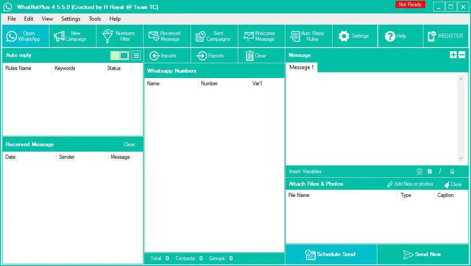This screenshot has width=471, height=266.
Task: Click the emoji smiley icon
Action: click(419, 171)
